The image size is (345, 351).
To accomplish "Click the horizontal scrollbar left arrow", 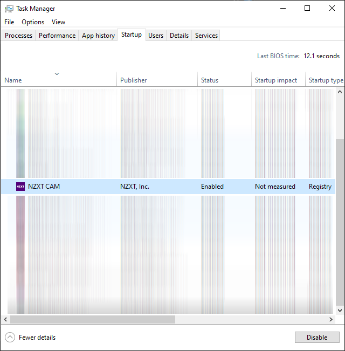I will 5,319.
